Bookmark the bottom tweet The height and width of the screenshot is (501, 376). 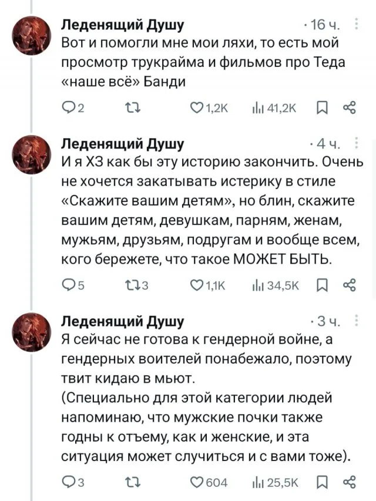(x=320, y=480)
